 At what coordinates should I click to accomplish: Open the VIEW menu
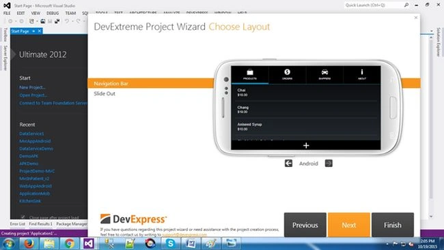click(36, 13)
